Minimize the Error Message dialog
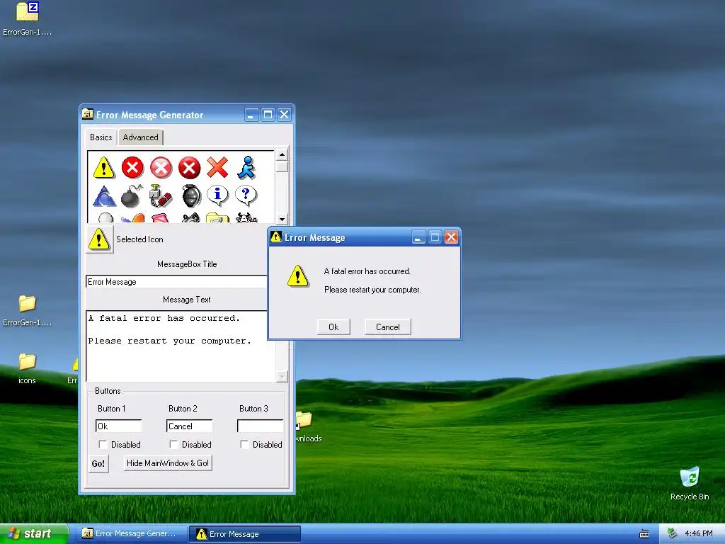This screenshot has width=725, height=544. [418, 238]
